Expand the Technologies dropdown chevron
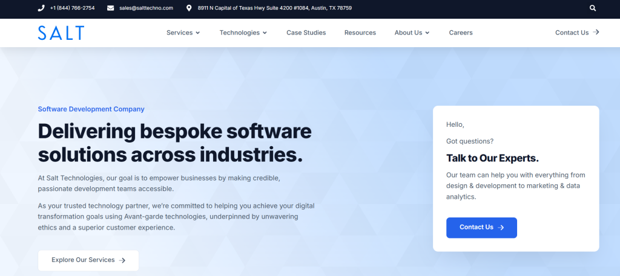620x276 pixels. [265, 33]
